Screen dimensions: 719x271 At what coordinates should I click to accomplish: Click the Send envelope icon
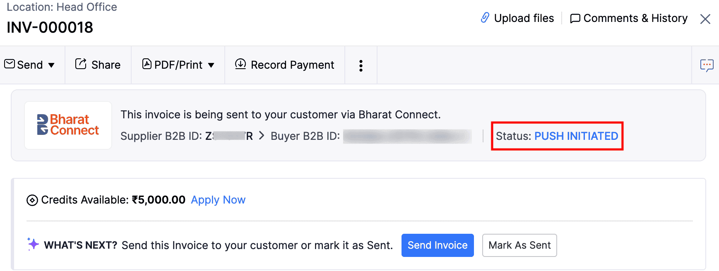[9, 64]
